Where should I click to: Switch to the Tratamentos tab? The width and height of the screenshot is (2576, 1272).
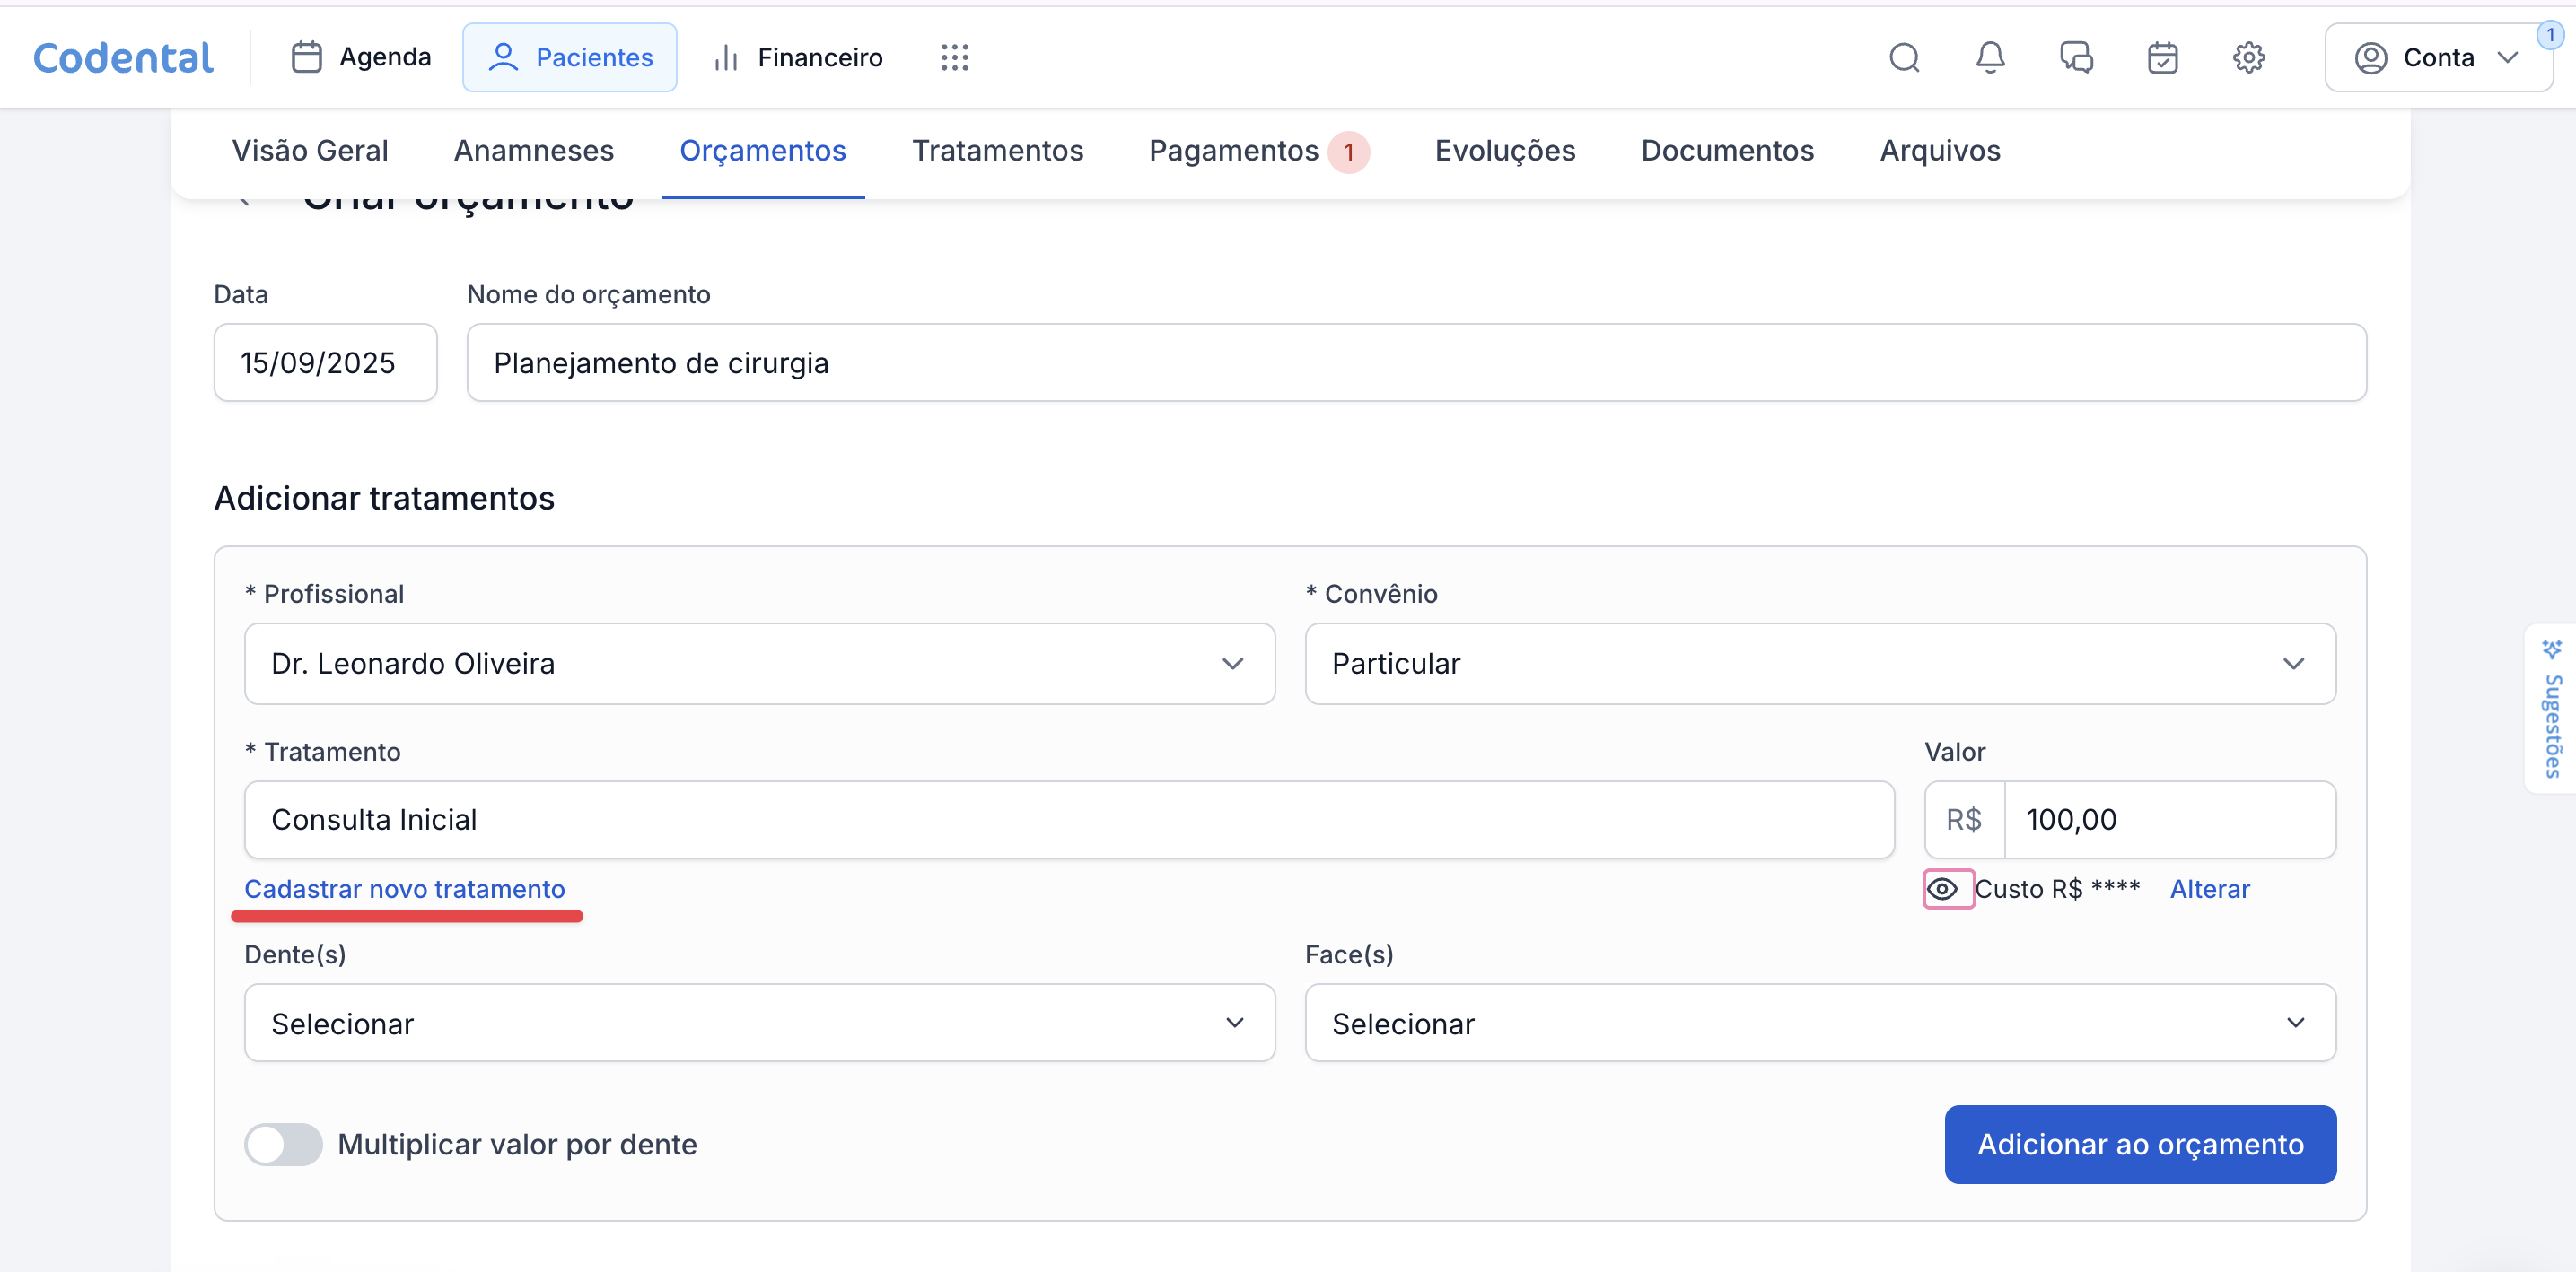tap(997, 151)
